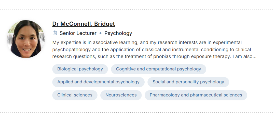The image size is (275, 120).
Task: Click the Applied and developmental psychology tag
Action: pos(98,82)
